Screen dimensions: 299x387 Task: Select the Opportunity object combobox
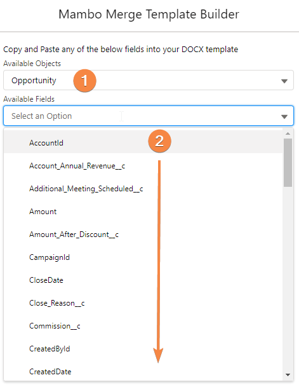(149, 81)
